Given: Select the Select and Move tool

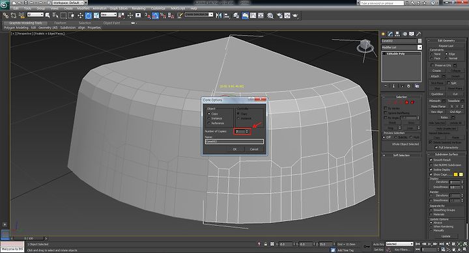Looking at the screenshot, I should (80, 15).
